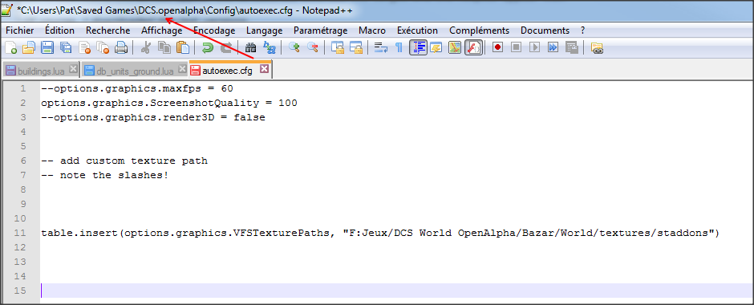Image resolution: width=754 pixels, height=305 pixels.
Task: Print the document using the printer icon
Action: (x=120, y=47)
